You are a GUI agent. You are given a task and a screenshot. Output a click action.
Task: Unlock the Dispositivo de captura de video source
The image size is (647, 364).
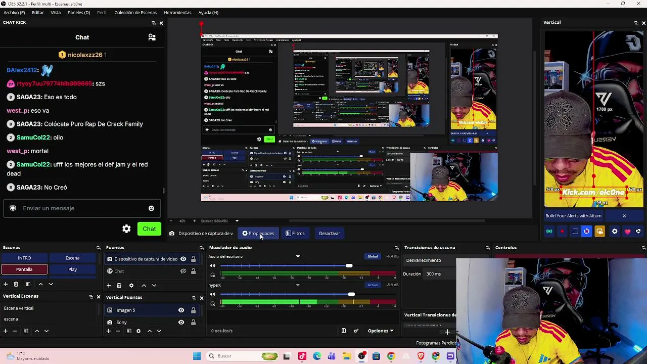click(193, 259)
